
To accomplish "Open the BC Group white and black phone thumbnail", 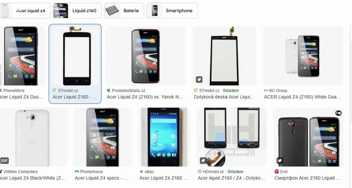I will 303,56.
